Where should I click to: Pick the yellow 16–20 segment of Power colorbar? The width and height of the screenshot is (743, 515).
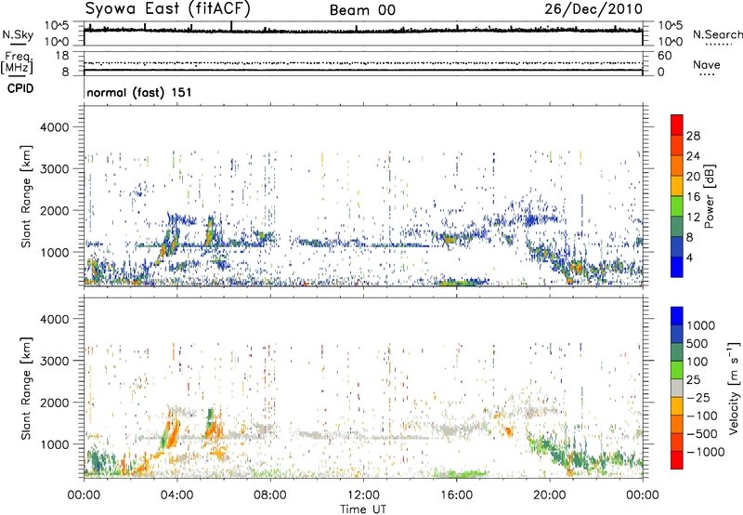click(677, 186)
